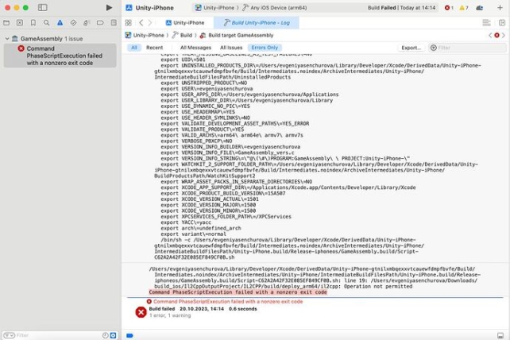Click the Export button
Image resolution: width=510 pixels, height=340 pixels.
coord(411,48)
